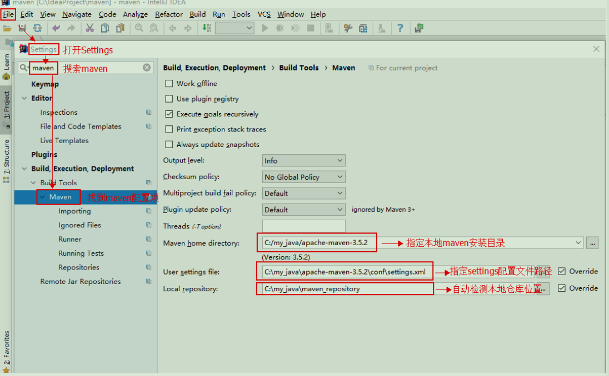
Task: Collapse the Build Tools node
Action: 33,182
